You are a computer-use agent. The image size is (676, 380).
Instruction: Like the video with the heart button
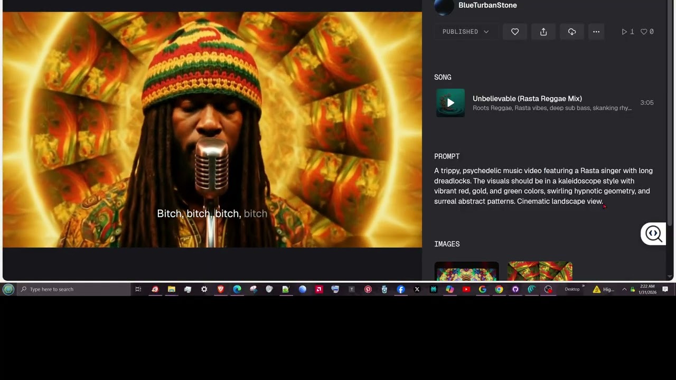pos(515,32)
